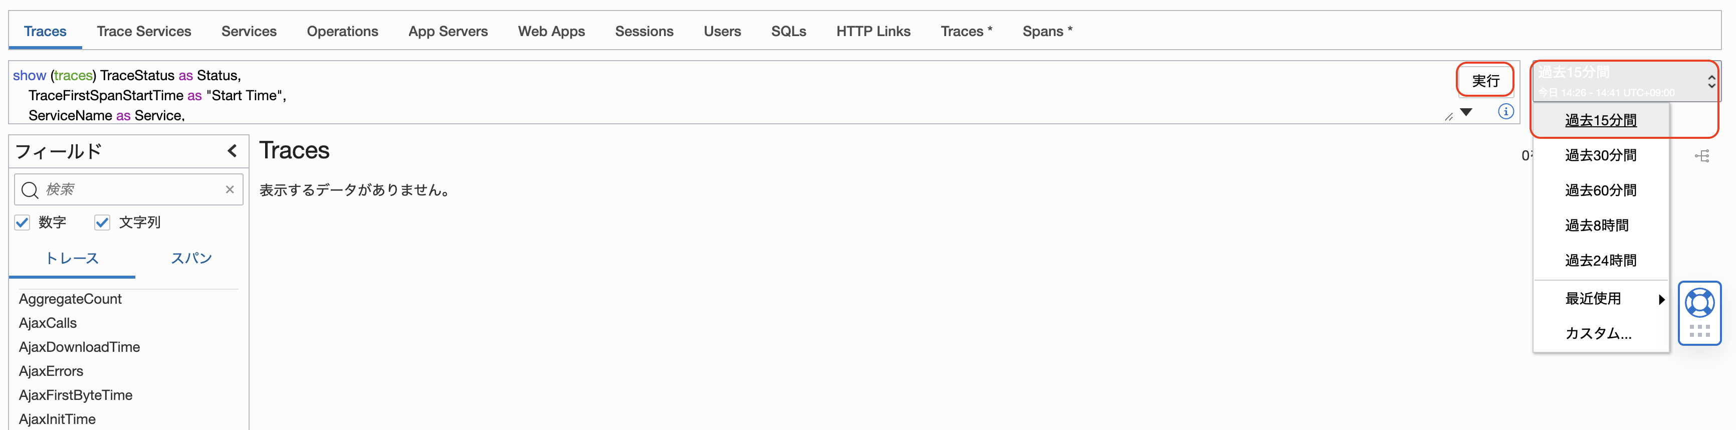Click the query info icon
Screen dimensions: 1736x430
[x=1505, y=111]
